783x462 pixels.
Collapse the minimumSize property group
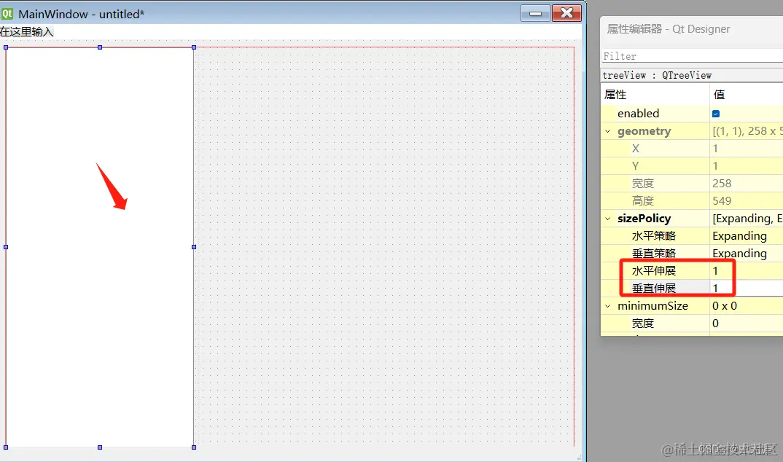(608, 306)
